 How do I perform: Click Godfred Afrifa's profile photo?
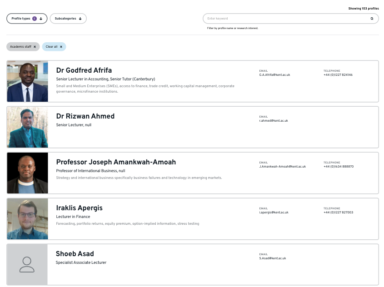point(27,81)
